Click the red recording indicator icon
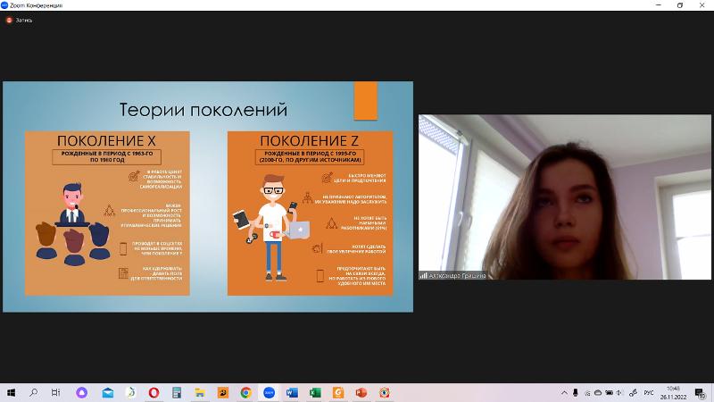 point(7,20)
